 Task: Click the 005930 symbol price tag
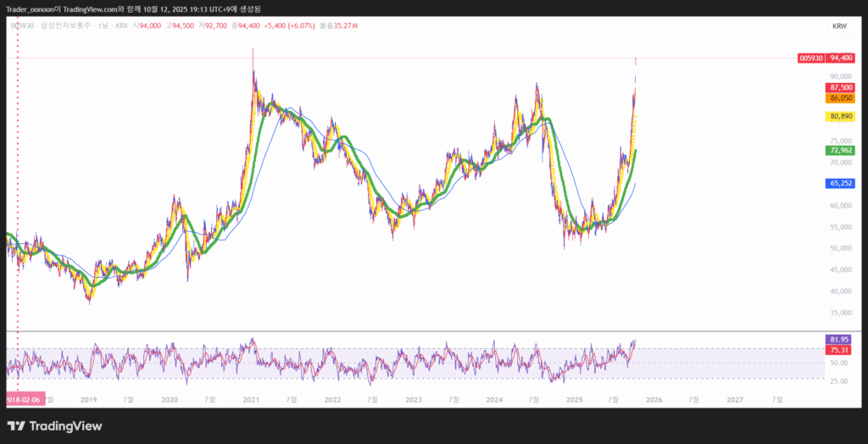(x=810, y=58)
